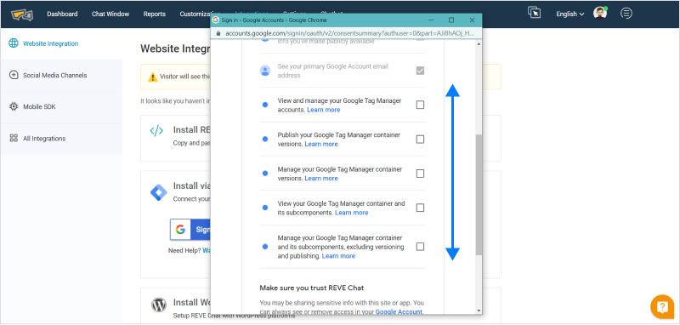Viewport: 680px width, 325px height.
Task: Close the Google Accounts popup window
Action: (x=472, y=20)
